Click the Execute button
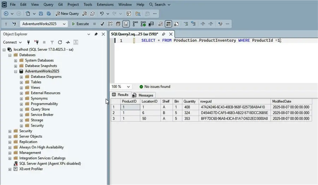This screenshot has height=185, width=318. click(x=80, y=24)
